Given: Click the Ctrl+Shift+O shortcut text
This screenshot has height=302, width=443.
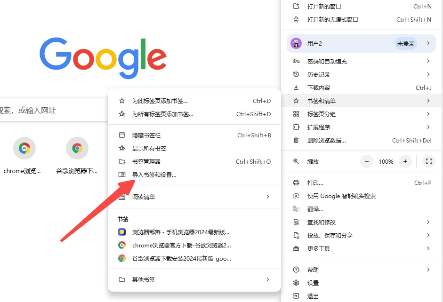Looking at the screenshot, I should click(x=253, y=161).
